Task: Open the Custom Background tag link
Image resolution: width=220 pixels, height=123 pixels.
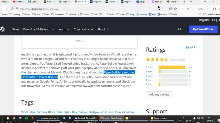Action: click(x=91, y=112)
